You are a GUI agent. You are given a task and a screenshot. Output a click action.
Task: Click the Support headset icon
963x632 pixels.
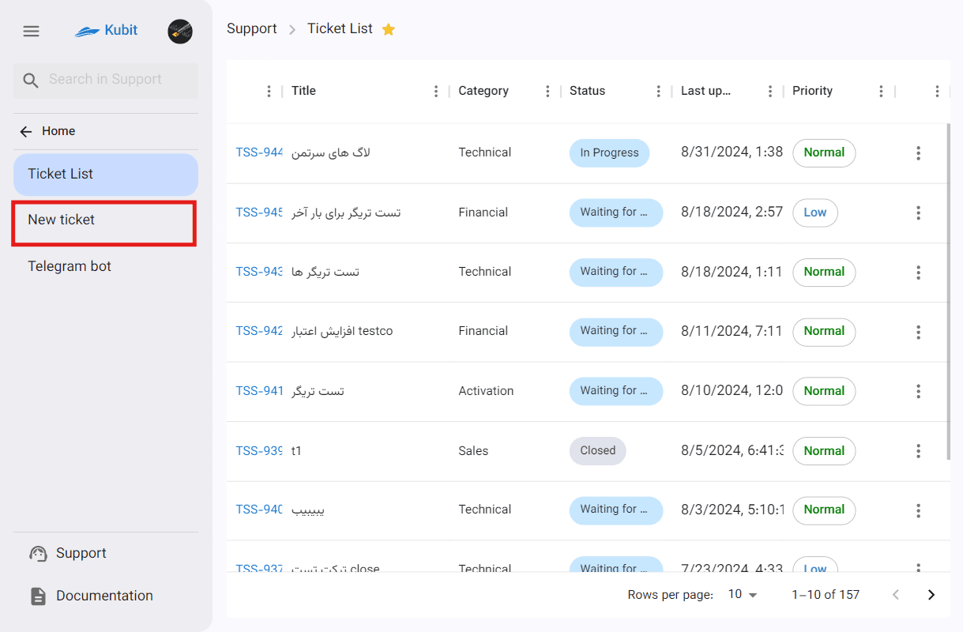[38, 554]
